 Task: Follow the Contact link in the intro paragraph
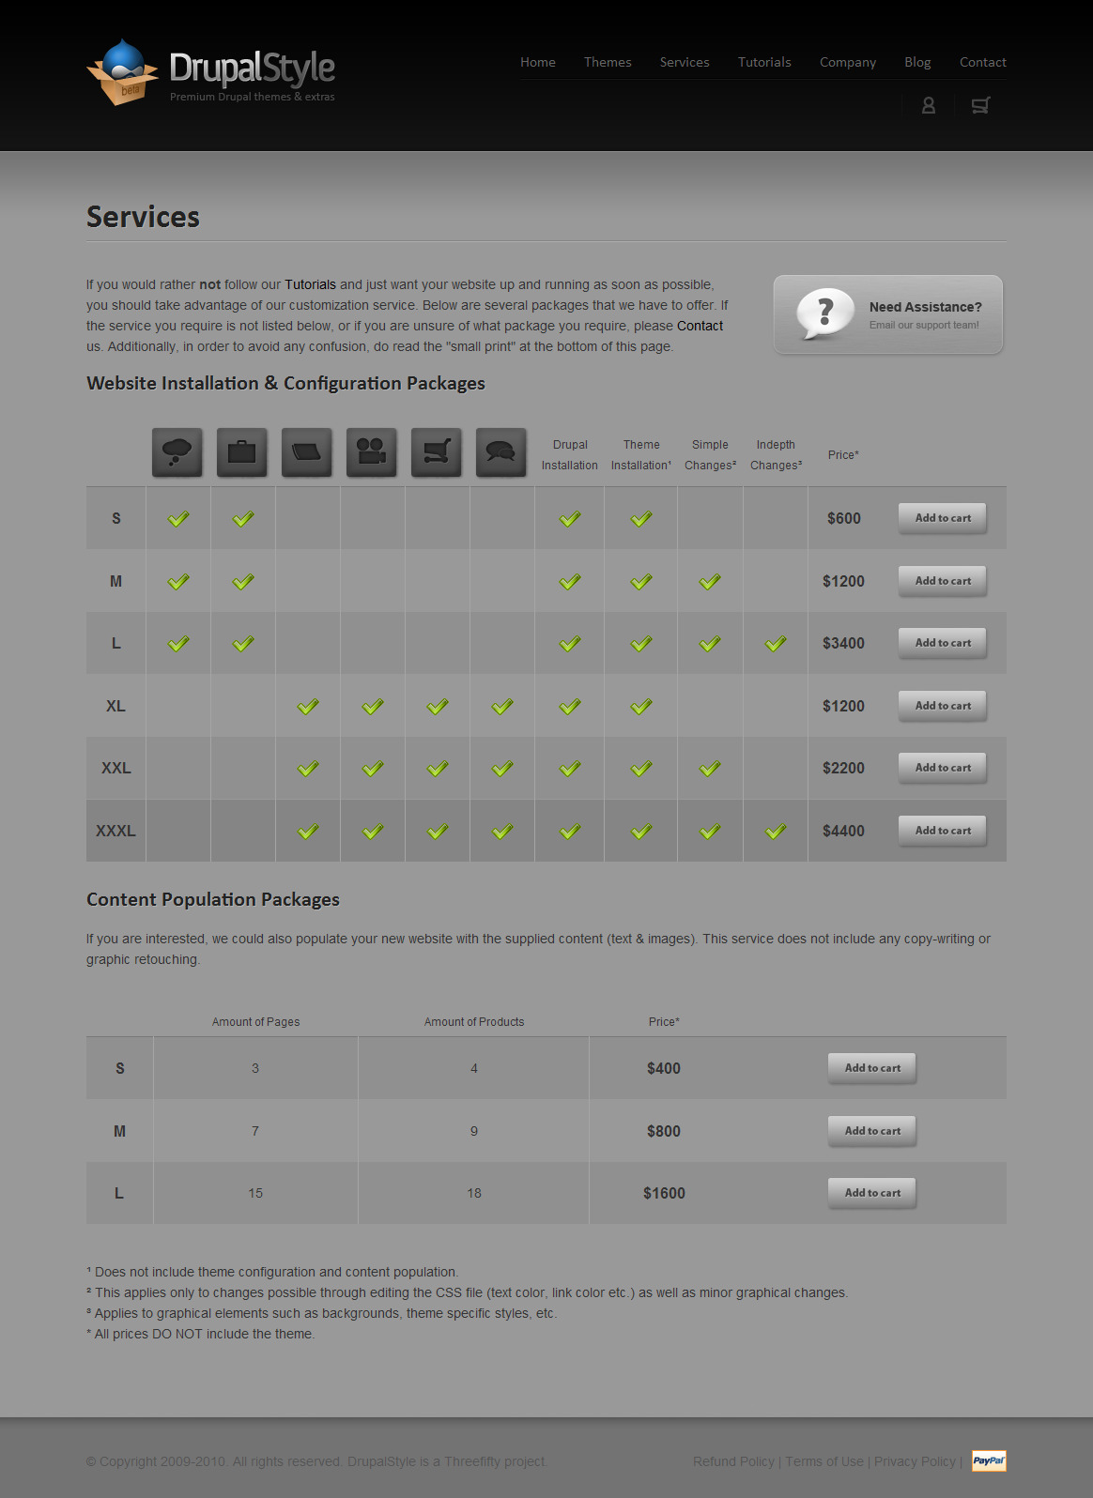pyautogui.click(x=700, y=326)
